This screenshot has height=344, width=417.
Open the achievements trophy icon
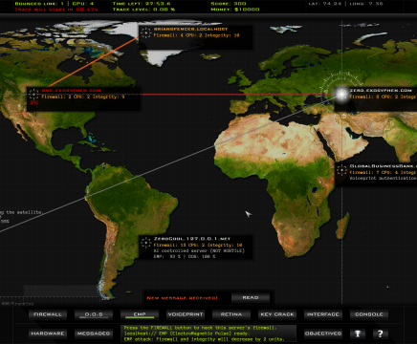tap(358, 333)
